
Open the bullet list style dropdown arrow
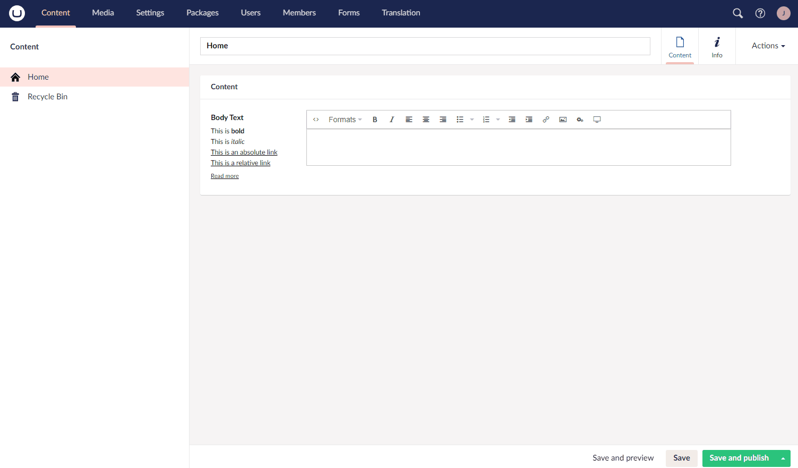472,120
